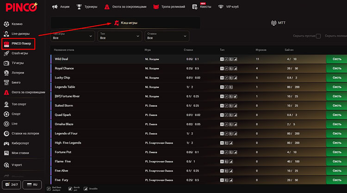Open Ставки на лотереи icon

coord(6,134)
